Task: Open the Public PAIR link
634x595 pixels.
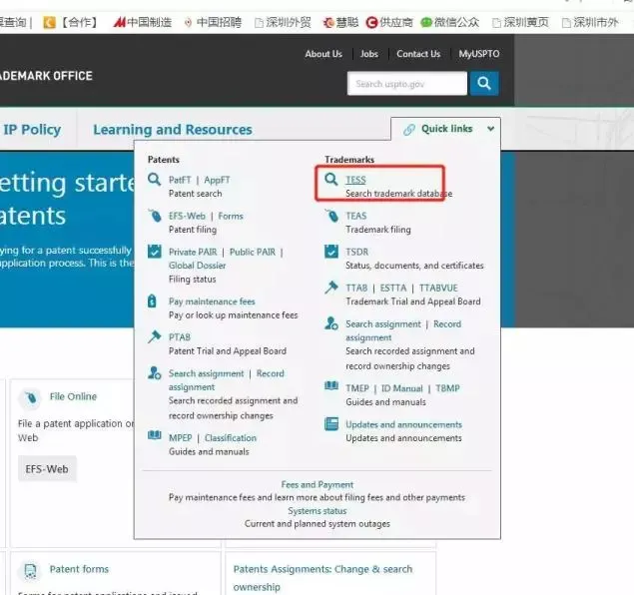Action: click(x=253, y=252)
